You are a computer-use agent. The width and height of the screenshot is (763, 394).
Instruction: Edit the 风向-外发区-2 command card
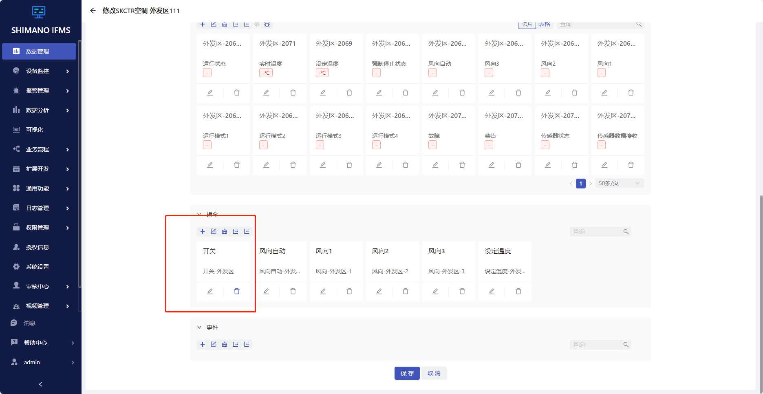379,291
